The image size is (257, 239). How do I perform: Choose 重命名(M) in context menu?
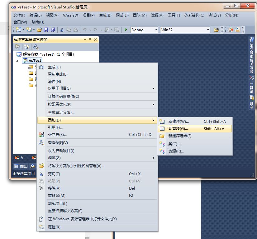[98, 196]
